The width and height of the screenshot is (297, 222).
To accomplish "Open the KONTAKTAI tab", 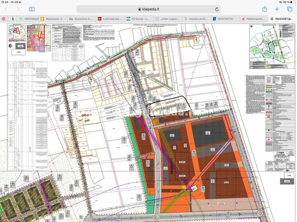I will (x=224, y=19).
